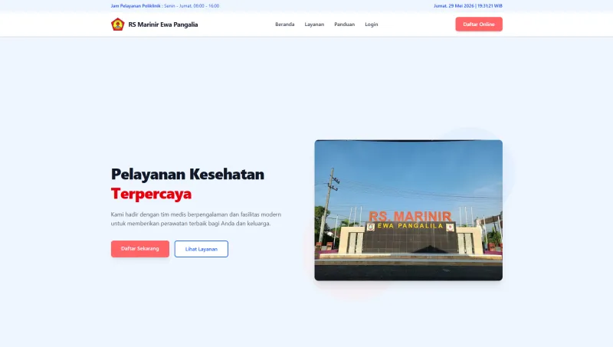The image size is (613, 347).
Task: Click the date and time text in top bar
Action: tap(468, 6)
